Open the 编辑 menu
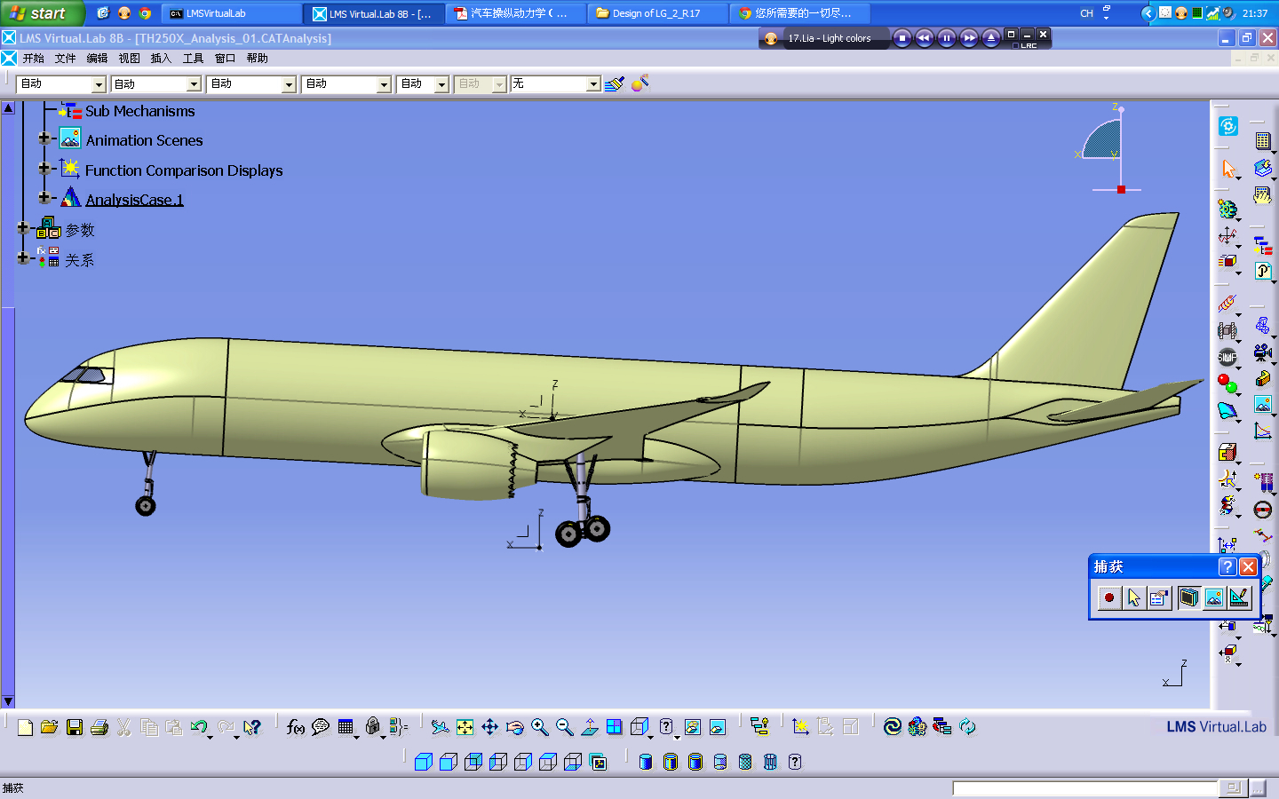The height and width of the screenshot is (799, 1279). click(98, 59)
